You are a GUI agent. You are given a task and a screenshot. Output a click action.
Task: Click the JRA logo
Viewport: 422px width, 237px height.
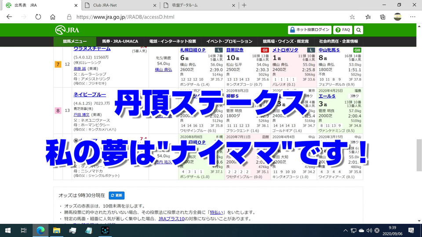point(67,30)
